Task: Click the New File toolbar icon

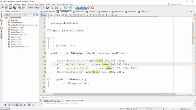Action: click(x=3, y=8)
